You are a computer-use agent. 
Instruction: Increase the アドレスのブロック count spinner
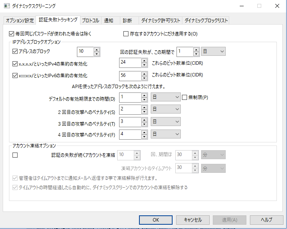(96, 49)
